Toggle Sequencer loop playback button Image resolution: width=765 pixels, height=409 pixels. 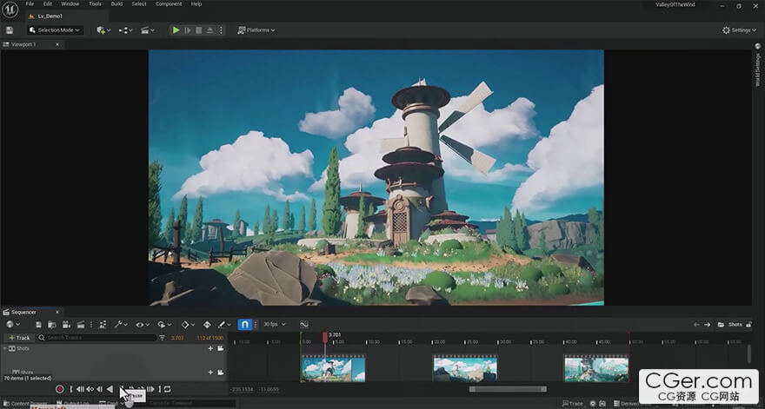click(x=167, y=389)
